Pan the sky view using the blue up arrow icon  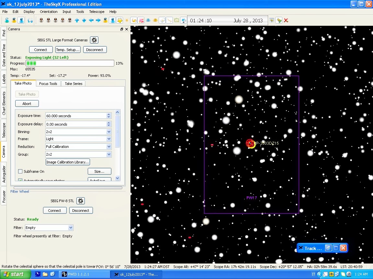click(77, 20)
